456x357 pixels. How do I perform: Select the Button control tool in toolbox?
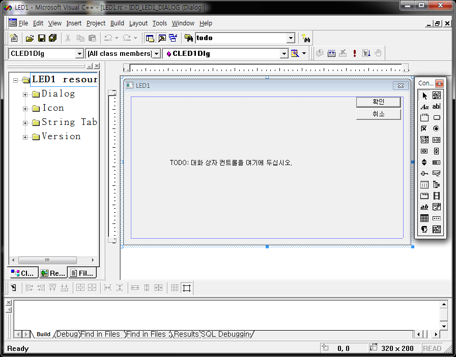point(437,117)
